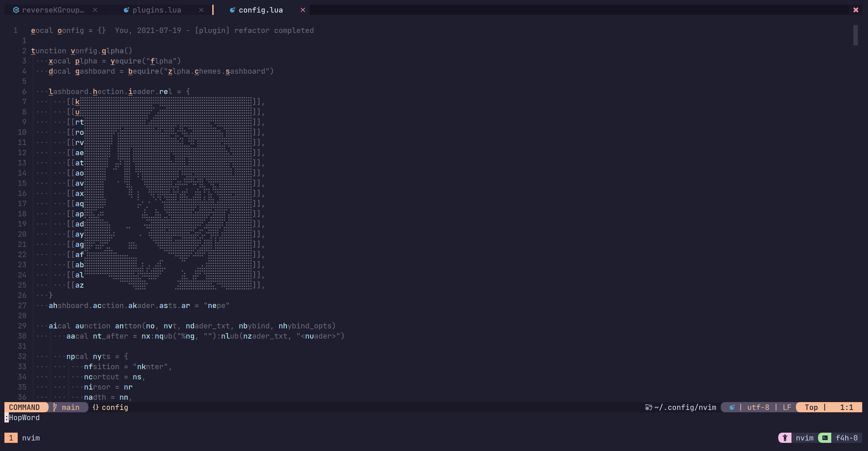The height and width of the screenshot is (451, 868).
Task: Click the braces icon beside config
Action: 96,407
